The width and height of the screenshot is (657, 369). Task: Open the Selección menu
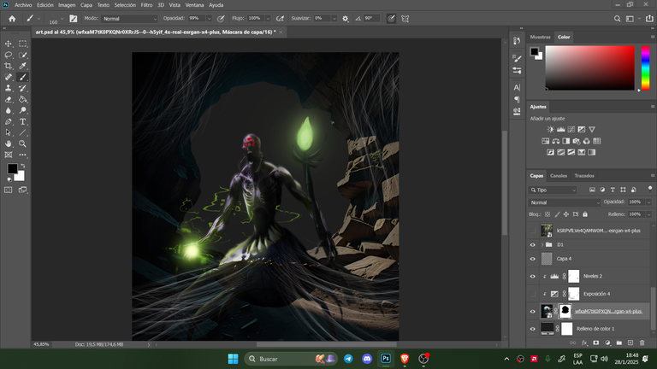coord(125,5)
